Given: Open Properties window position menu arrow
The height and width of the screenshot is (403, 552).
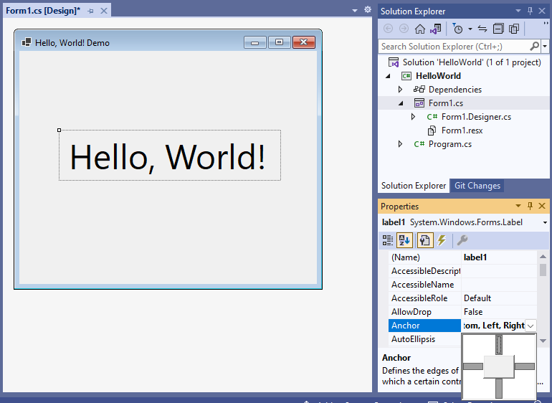Looking at the screenshot, I should coord(518,206).
